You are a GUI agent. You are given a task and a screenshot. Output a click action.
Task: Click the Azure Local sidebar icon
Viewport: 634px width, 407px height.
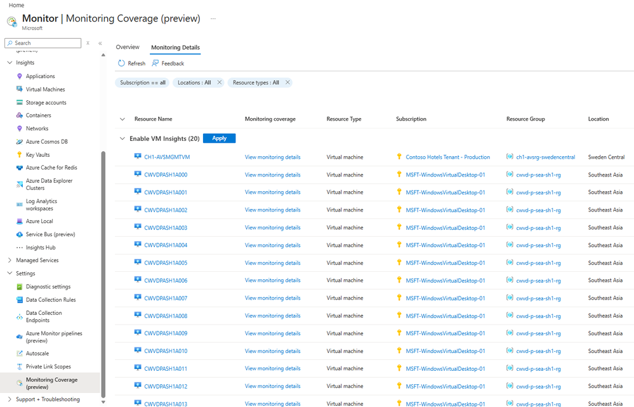(x=20, y=222)
